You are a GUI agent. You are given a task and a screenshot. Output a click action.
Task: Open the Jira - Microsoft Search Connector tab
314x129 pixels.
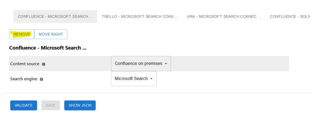coord(224,16)
